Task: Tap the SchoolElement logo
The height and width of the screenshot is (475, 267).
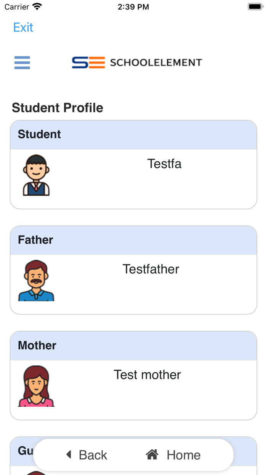Action: coord(137,63)
